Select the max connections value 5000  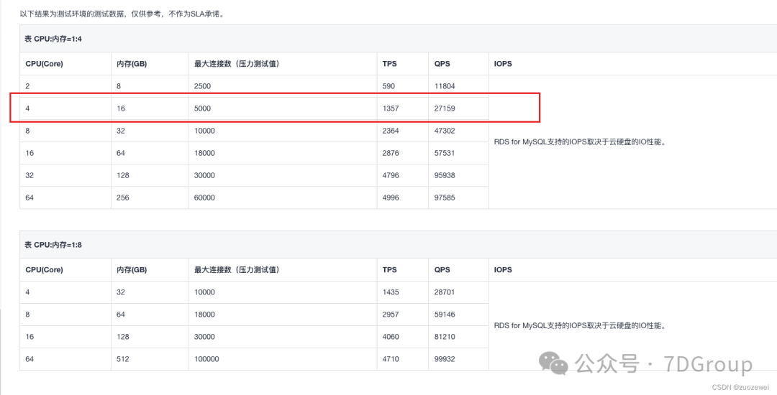(202, 108)
